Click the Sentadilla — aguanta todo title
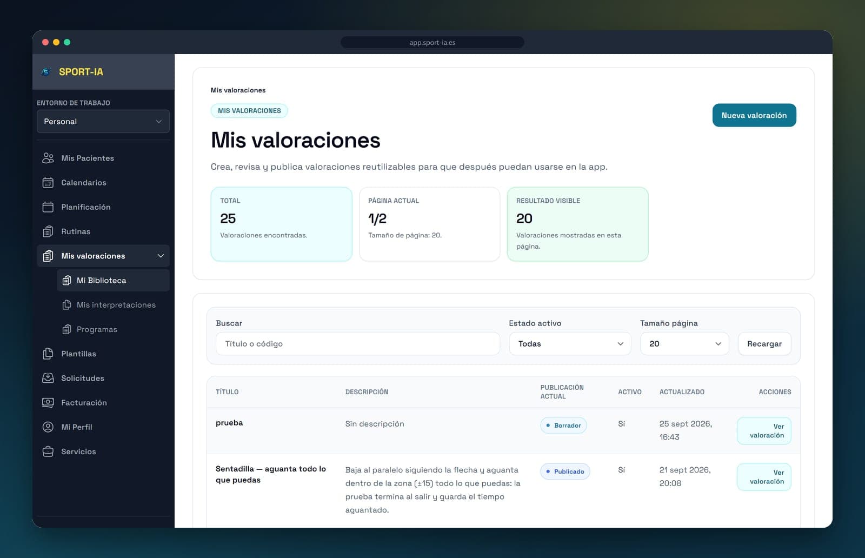The width and height of the screenshot is (865, 558). tap(271, 474)
